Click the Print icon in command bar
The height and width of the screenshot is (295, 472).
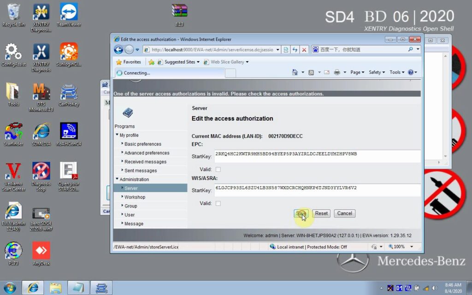tap(337, 72)
